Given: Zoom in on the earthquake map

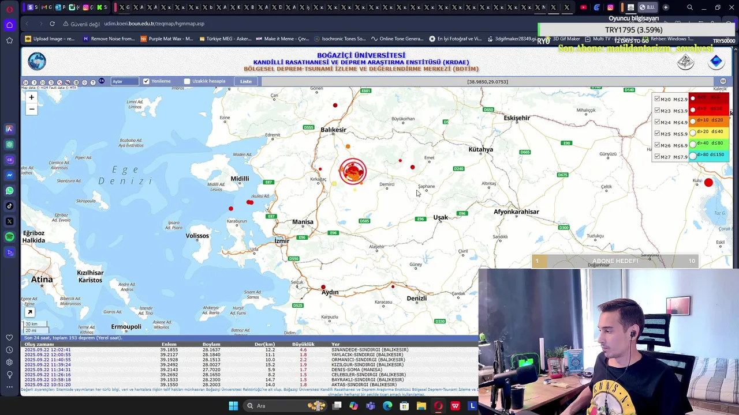Looking at the screenshot, I should tap(31, 97).
